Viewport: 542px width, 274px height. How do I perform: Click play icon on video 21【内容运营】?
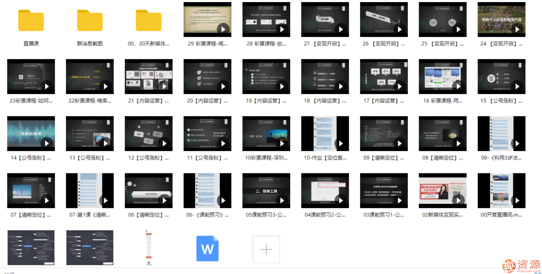point(164,86)
